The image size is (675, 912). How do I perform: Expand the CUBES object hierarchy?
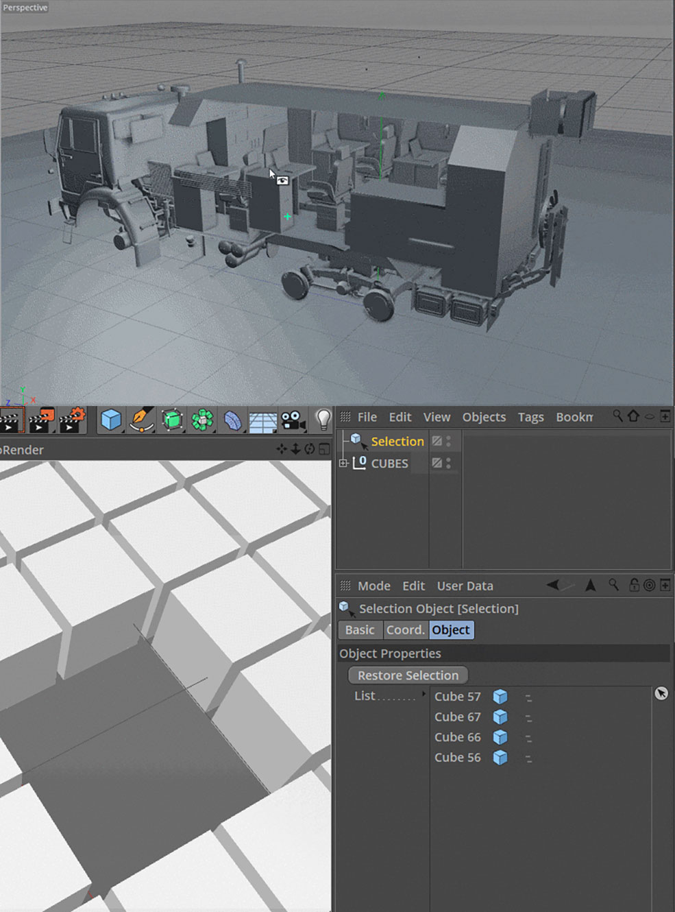(x=344, y=464)
